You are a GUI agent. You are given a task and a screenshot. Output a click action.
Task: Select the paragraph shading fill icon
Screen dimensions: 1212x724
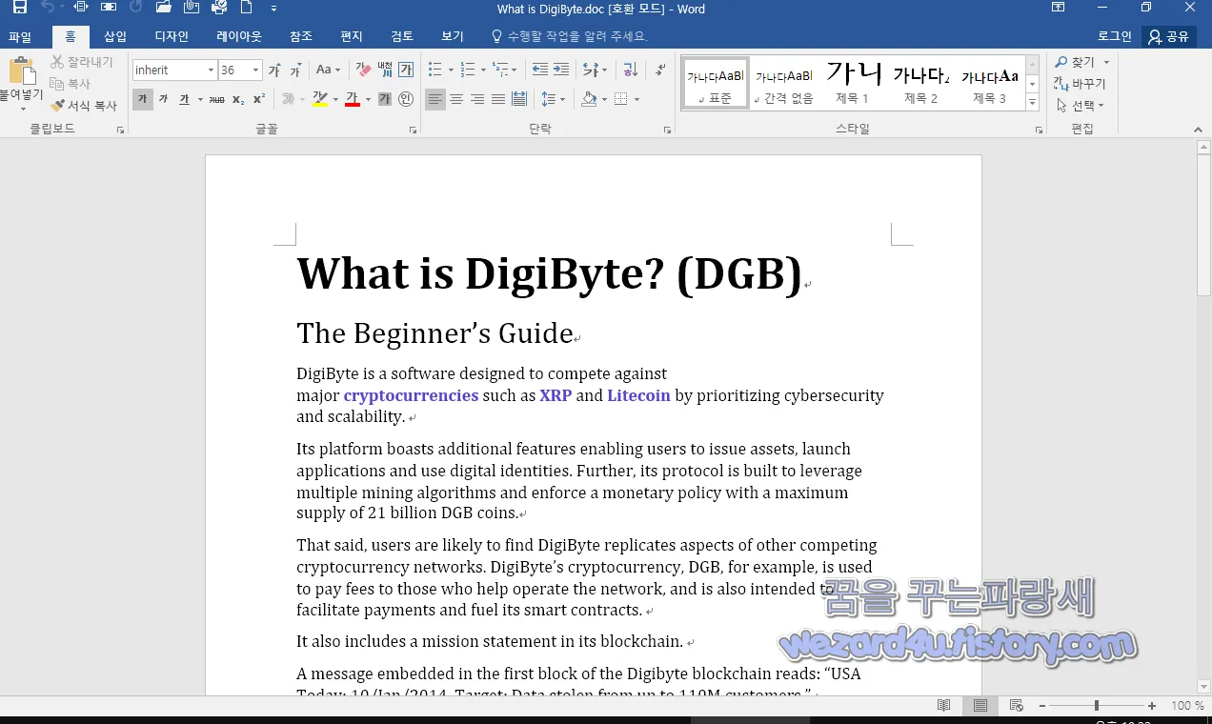coord(591,98)
